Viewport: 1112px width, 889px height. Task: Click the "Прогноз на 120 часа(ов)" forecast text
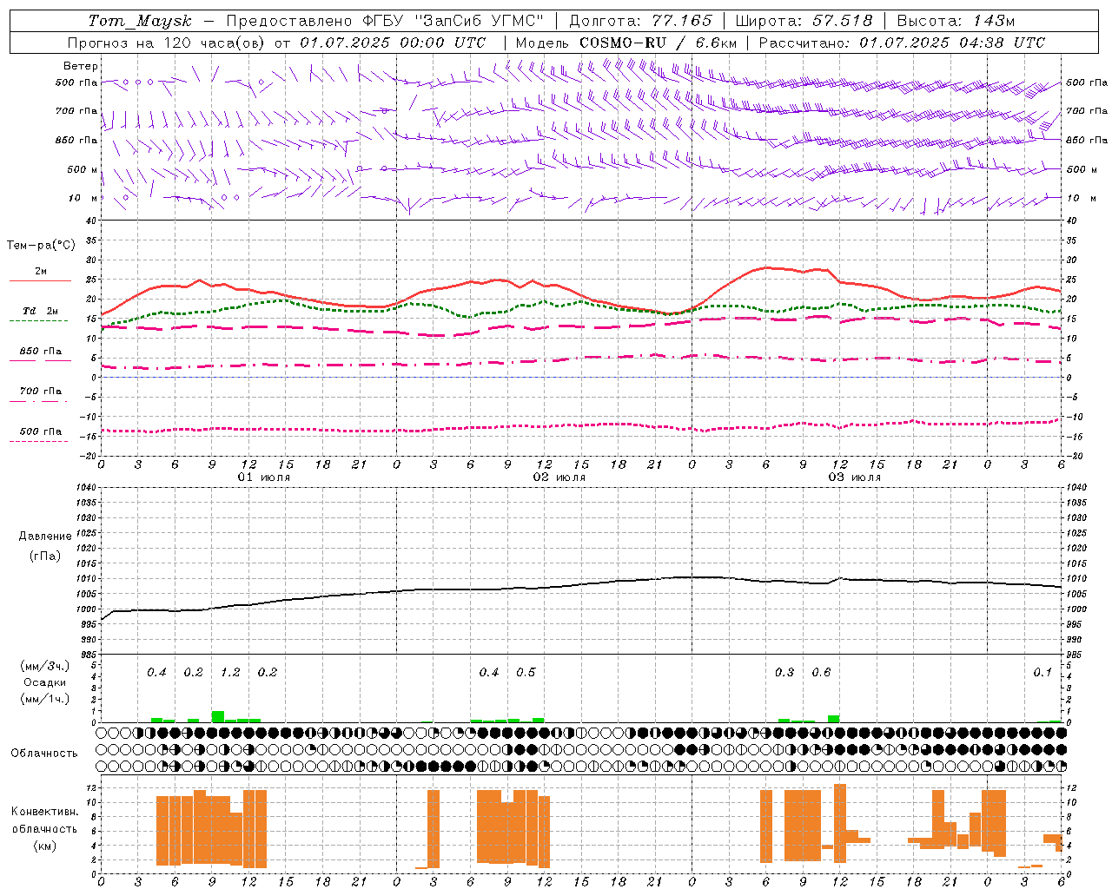pos(168,43)
